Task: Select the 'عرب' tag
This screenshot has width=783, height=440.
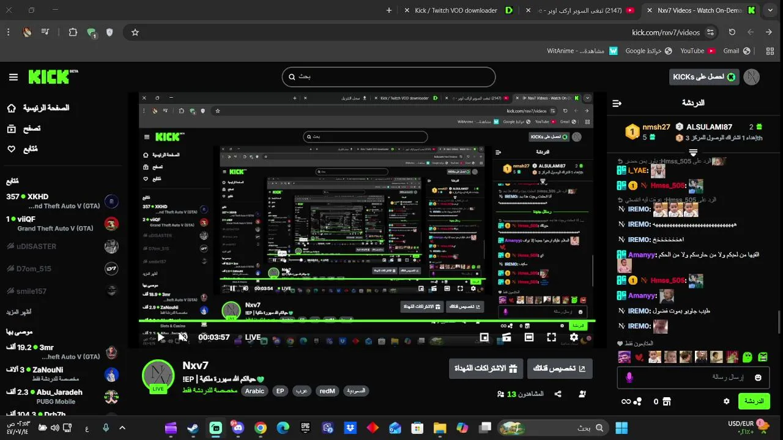Action: [x=302, y=391]
